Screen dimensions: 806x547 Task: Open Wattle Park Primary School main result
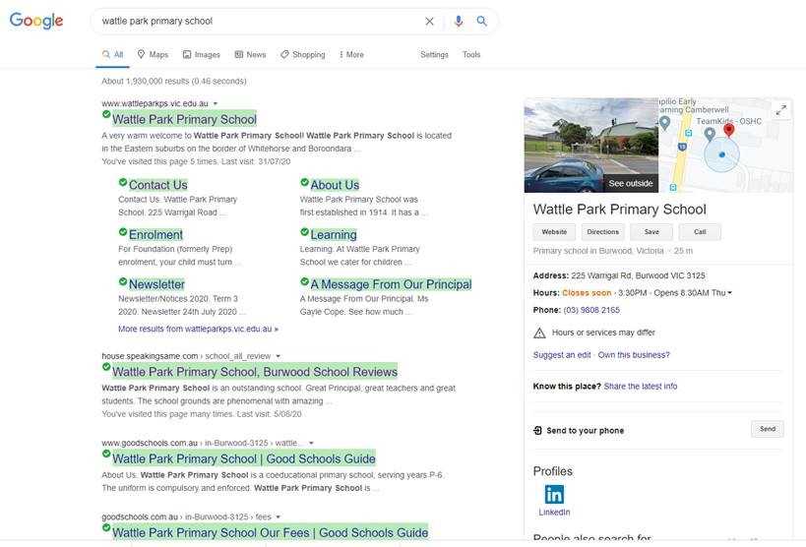click(x=185, y=119)
